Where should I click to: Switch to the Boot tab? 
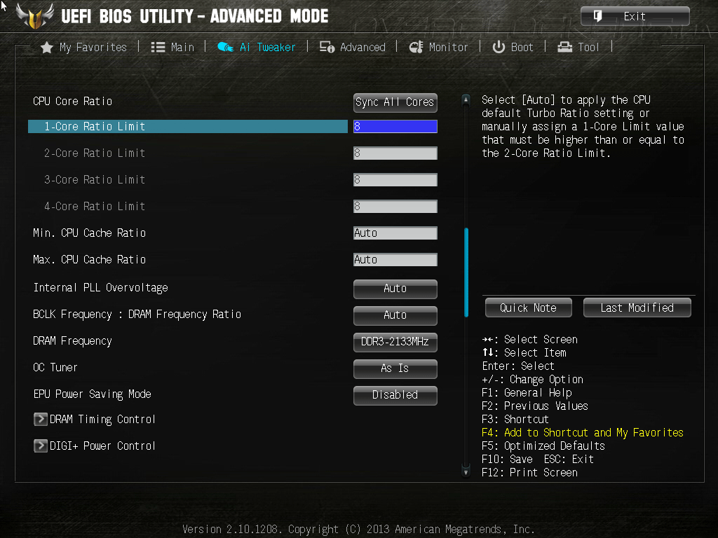(513, 47)
